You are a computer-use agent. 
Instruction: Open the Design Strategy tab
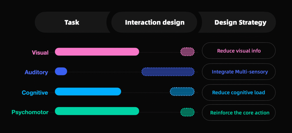240,22
